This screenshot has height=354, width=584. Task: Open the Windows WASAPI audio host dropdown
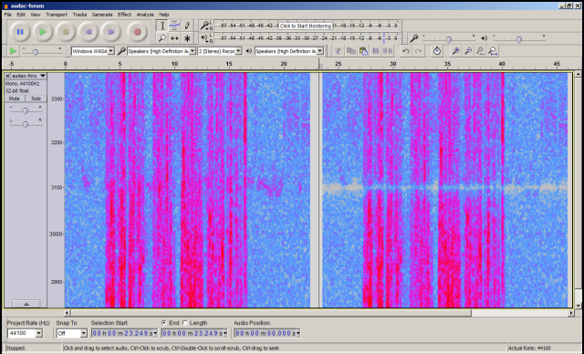[93, 51]
